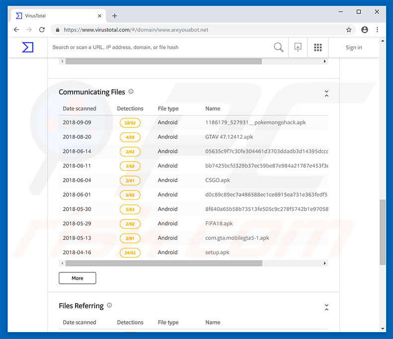393x339 pixels.
Task: Click the 24/62 detection badge
Action: coord(130,253)
